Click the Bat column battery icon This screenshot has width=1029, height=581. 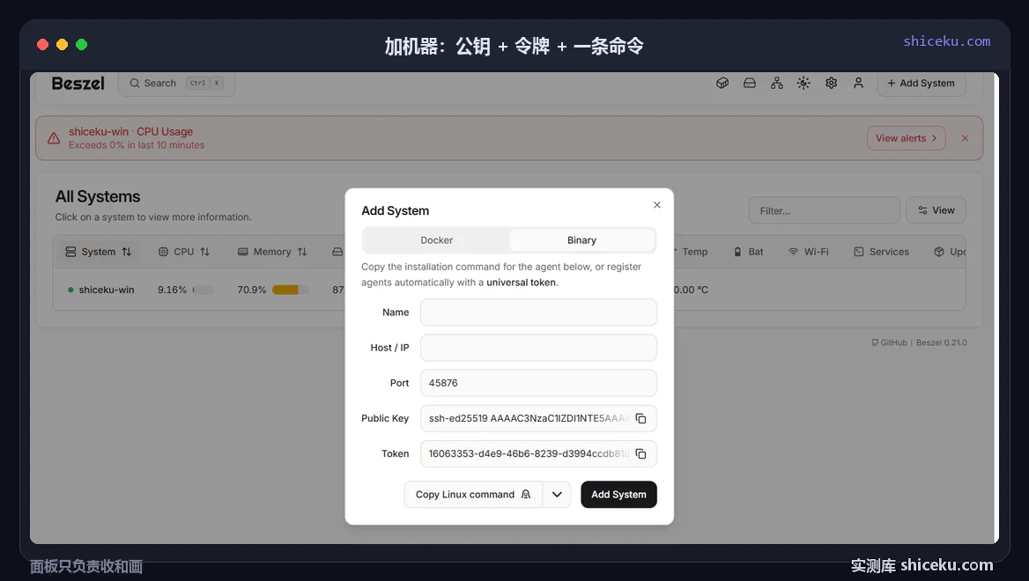pos(737,252)
